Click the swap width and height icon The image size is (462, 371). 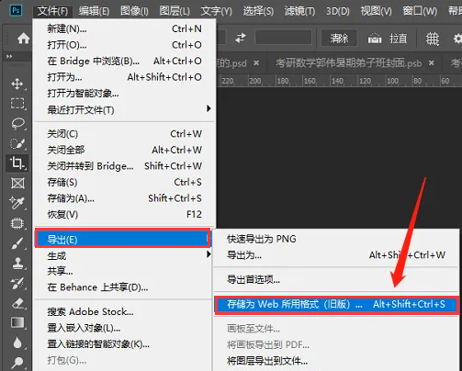coord(241,38)
